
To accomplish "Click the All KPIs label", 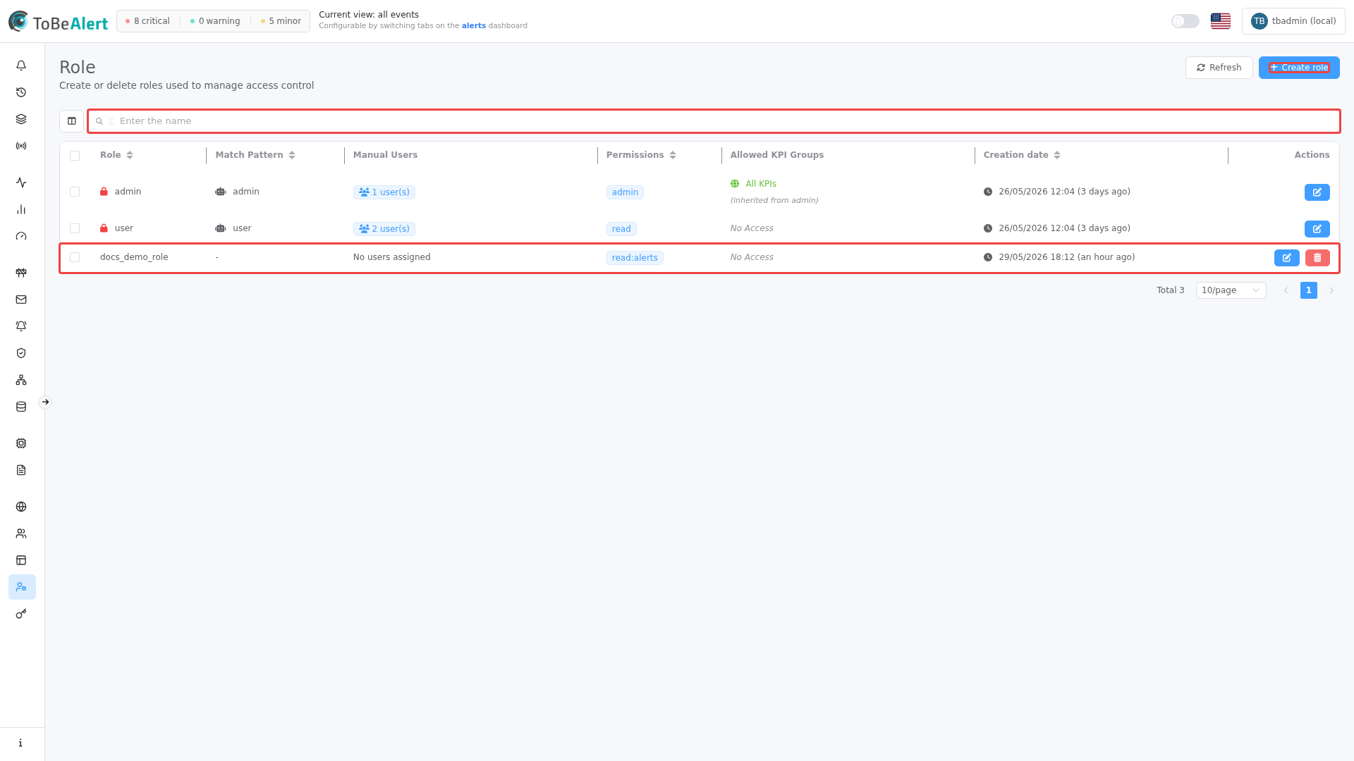I will click(x=760, y=184).
